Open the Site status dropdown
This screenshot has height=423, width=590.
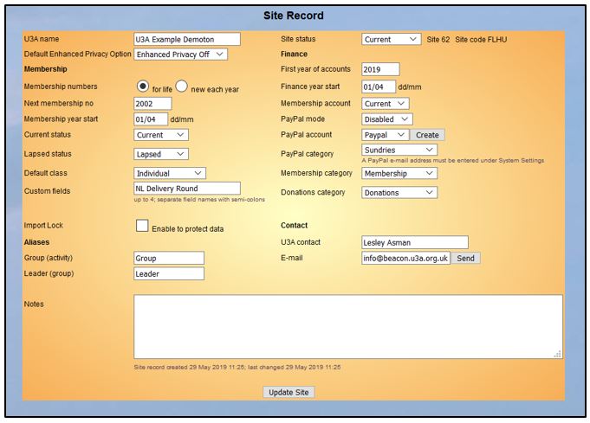pos(391,40)
